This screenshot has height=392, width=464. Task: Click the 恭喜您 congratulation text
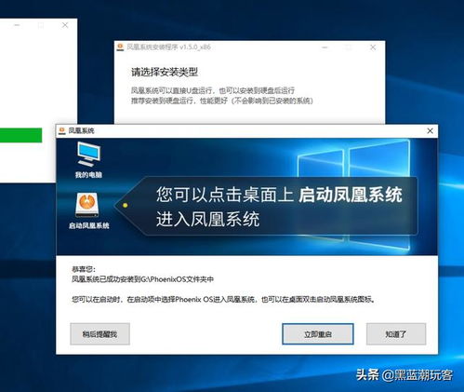point(84,269)
